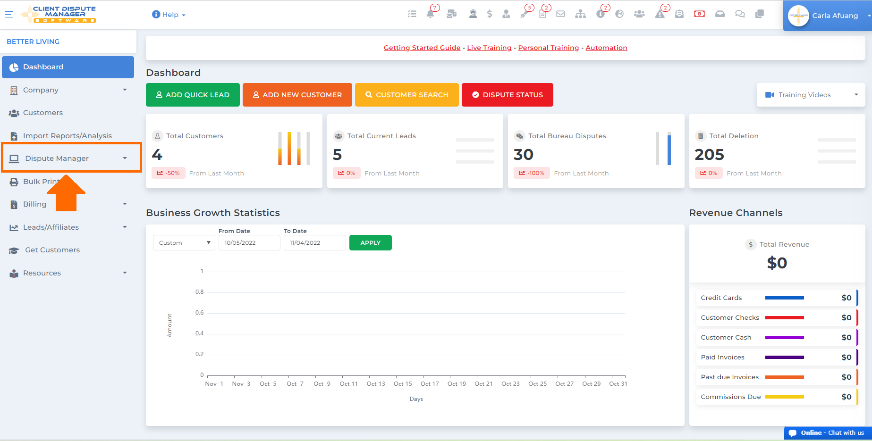The height and width of the screenshot is (441, 872).
Task: Open the Help dropdown menu
Action: [x=169, y=15]
